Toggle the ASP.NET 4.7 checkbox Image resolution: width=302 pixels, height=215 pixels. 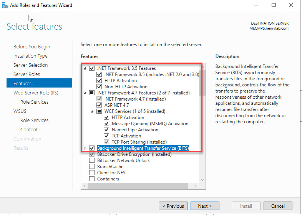(x=99, y=105)
